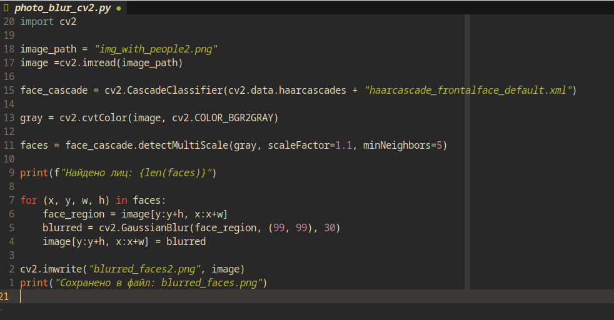Click the string "Сохранено в файл: blurred_faces.png"
The width and height of the screenshot is (614, 320).
(x=158, y=283)
